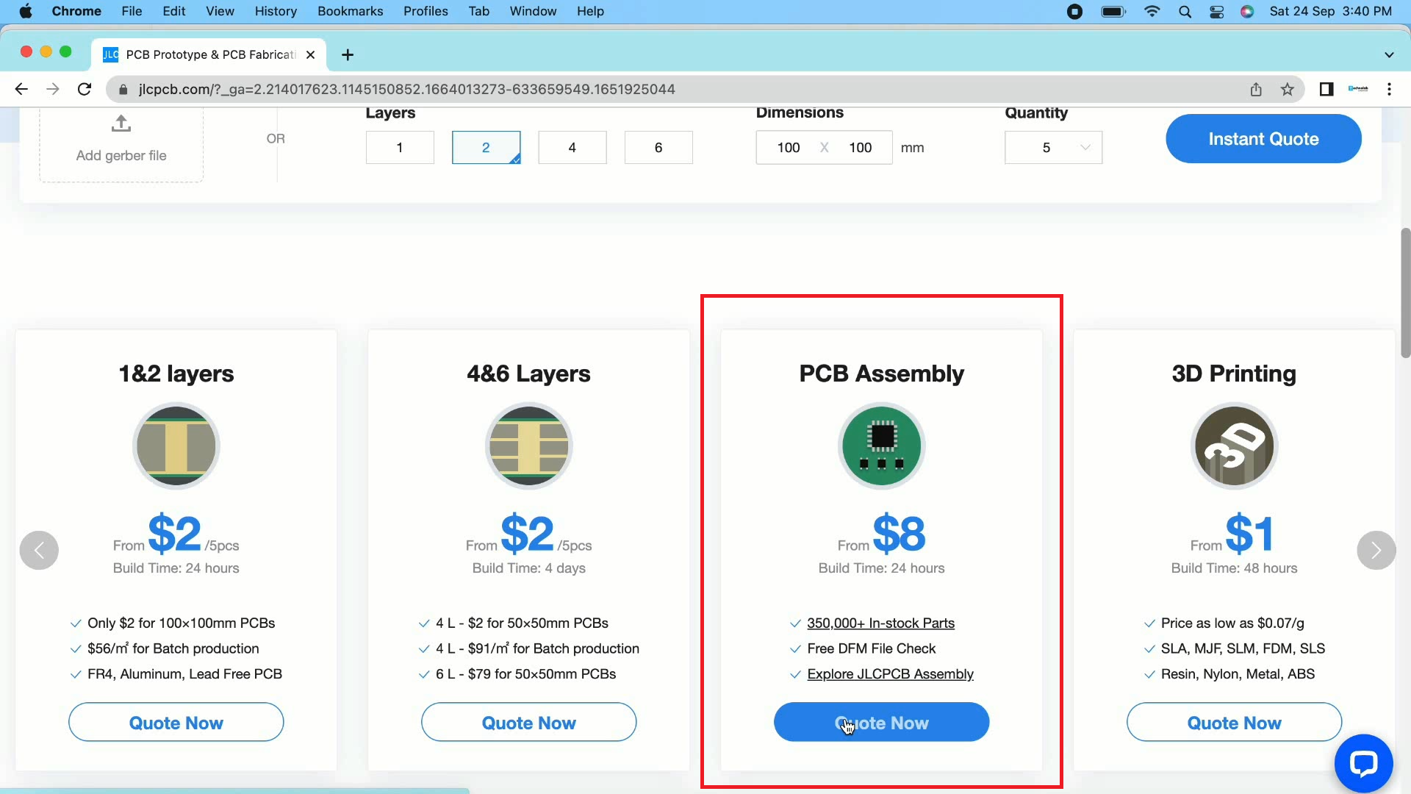Expand the tab search chevron

coord(1389,54)
